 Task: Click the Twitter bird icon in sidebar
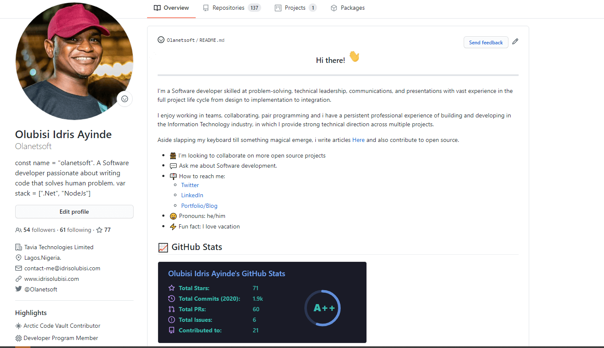(x=18, y=289)
